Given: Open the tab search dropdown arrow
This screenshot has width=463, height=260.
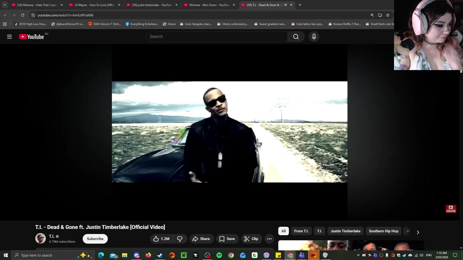Looking at the screenshot, I should tap(5, 5).
